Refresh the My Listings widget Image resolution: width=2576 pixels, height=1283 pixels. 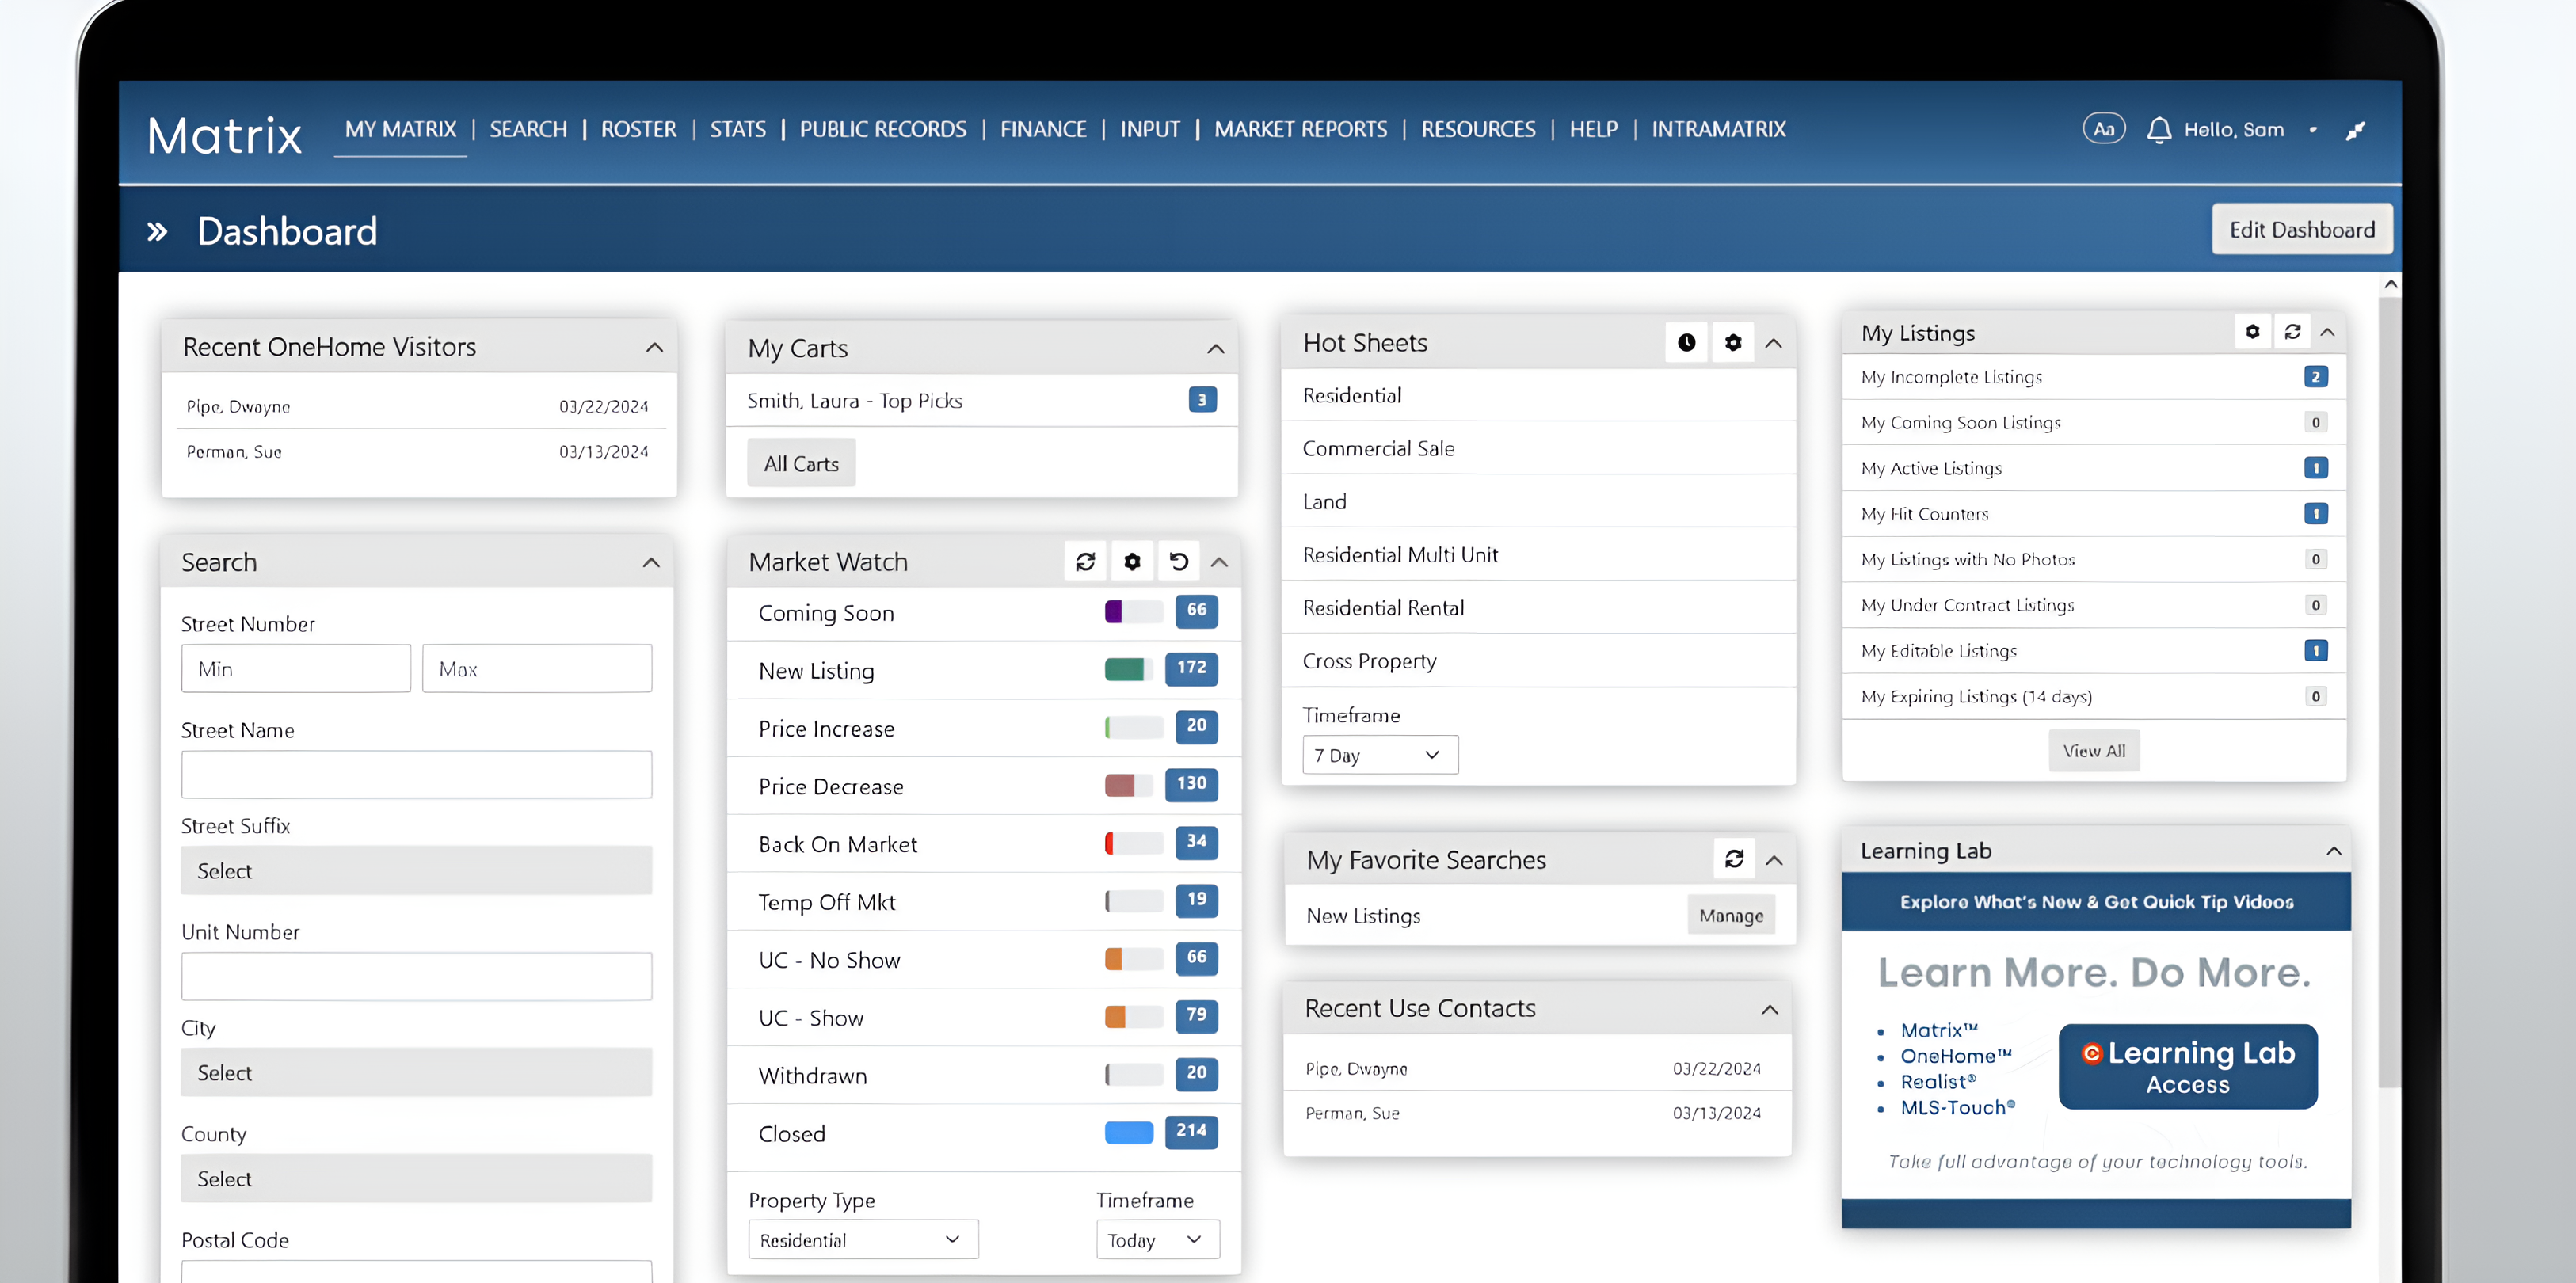click(x=2292, y=332)
